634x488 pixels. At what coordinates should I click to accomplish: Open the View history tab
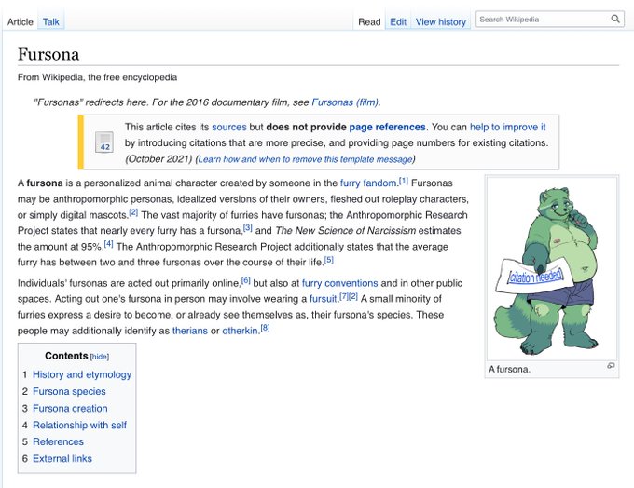click(441, 21)
